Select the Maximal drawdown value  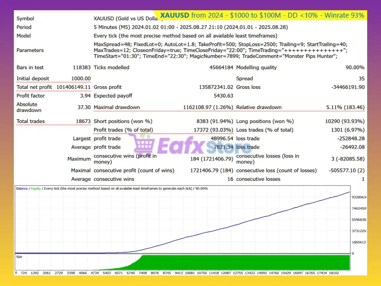coord(208,107)
